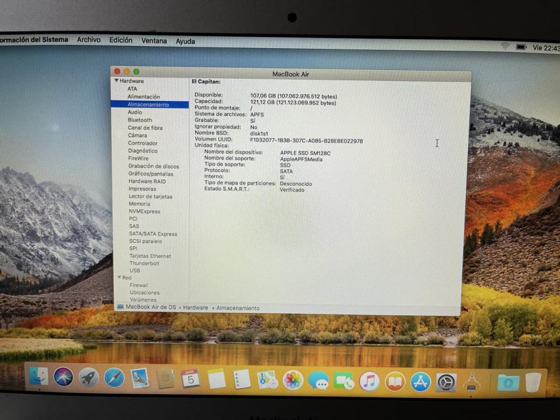Open Safari compass icon in dock
Screen dimensions: 560x420
pos(114,378)
